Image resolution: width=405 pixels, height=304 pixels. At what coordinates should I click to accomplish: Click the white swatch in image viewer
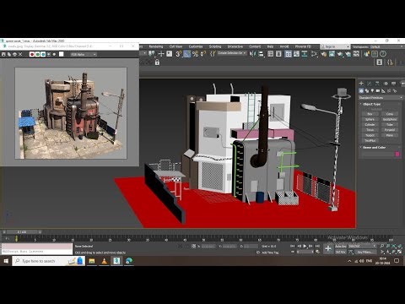click(x=61, y=54)
